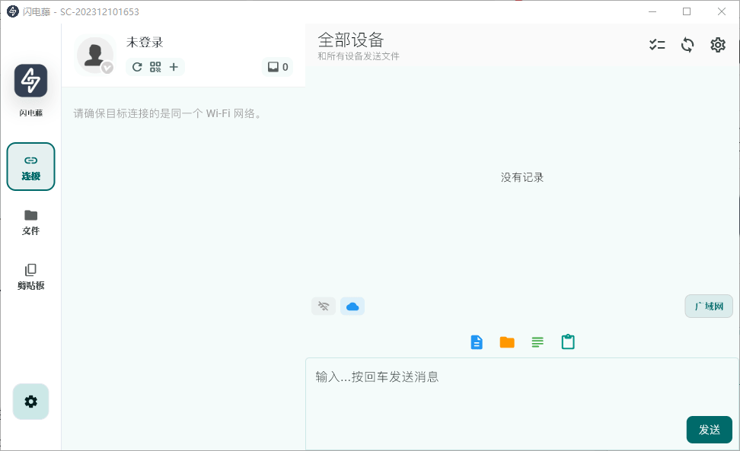Click the blue send file icon
This screenshot has height=451, width=740.
click(x=477, y=342)
